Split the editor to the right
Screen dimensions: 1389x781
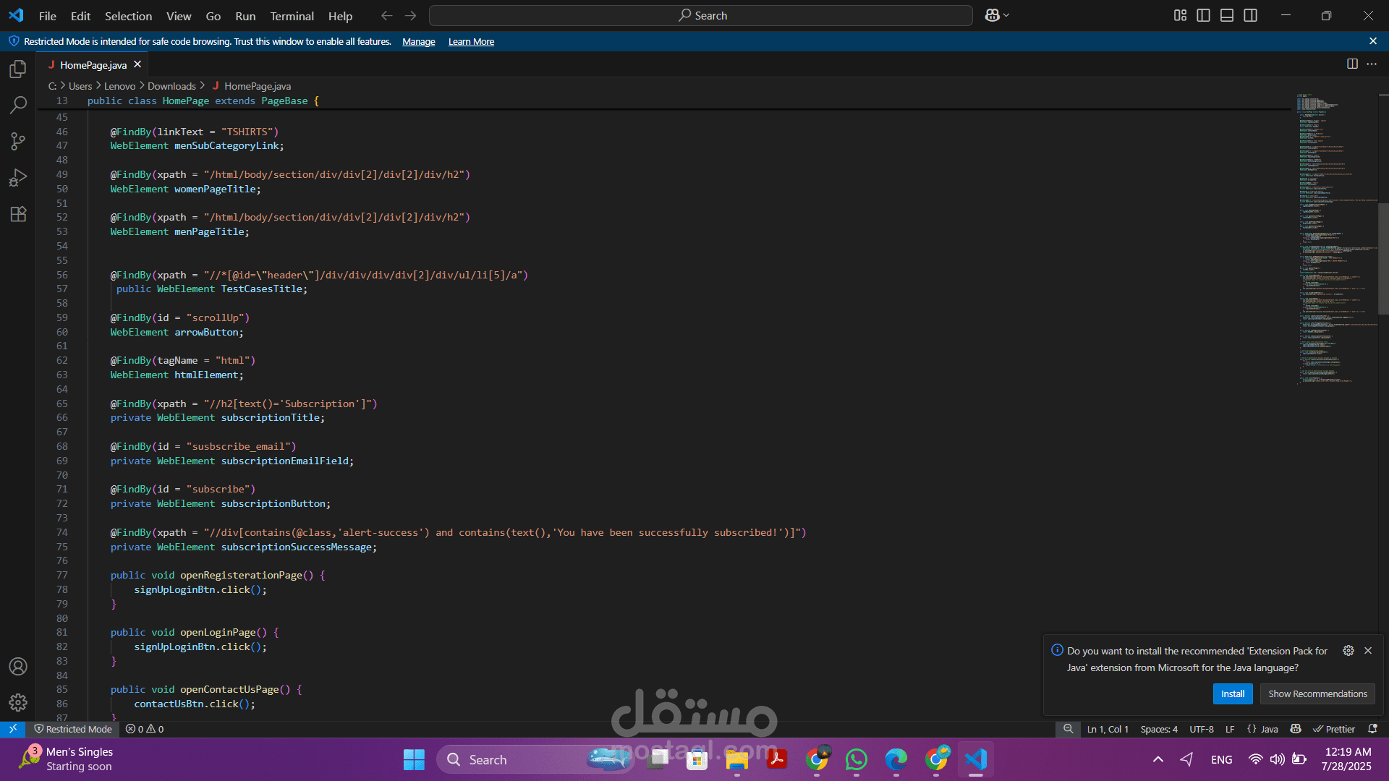[1351, 64]
